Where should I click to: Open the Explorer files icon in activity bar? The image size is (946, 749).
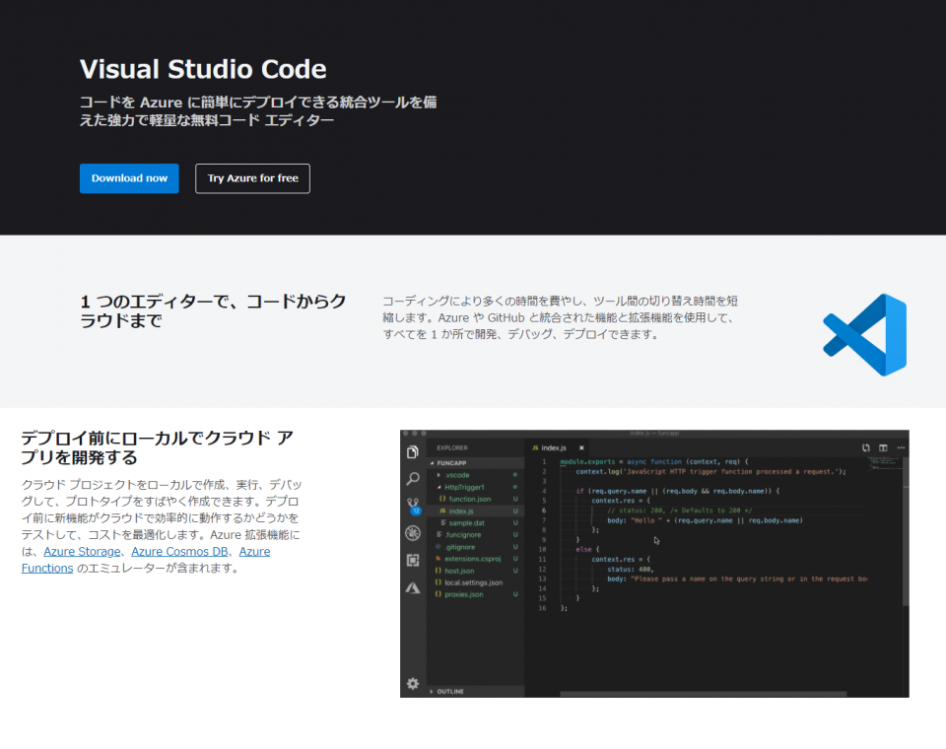(413, 451)
